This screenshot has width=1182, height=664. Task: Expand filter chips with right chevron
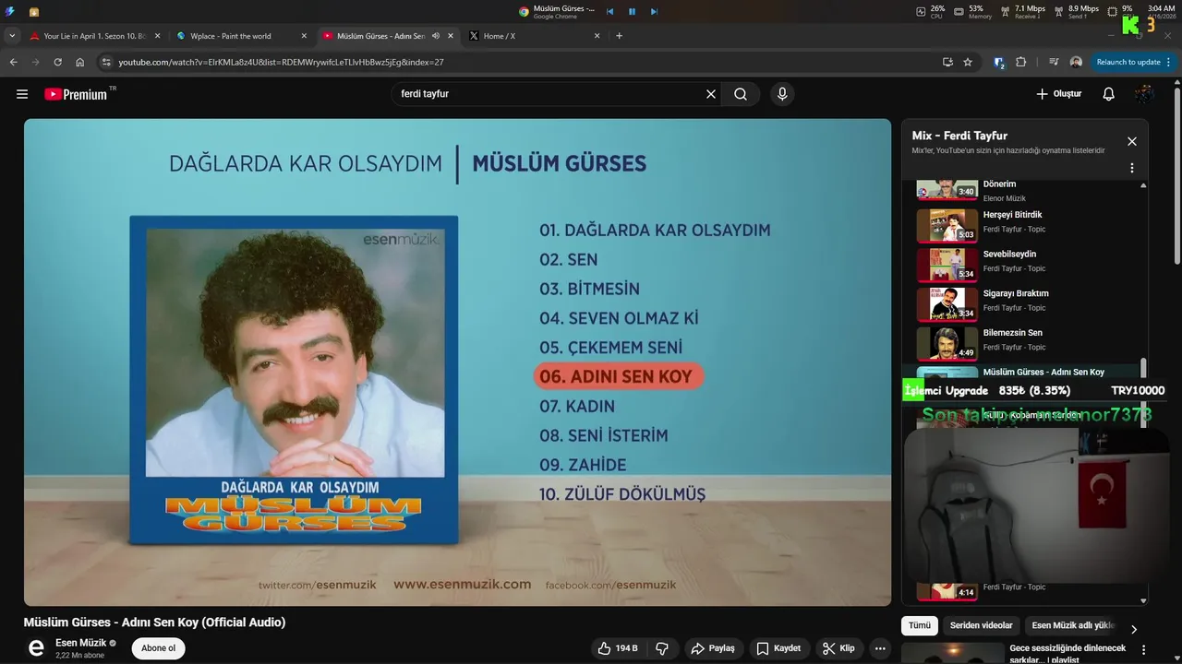click(1134, 629)
